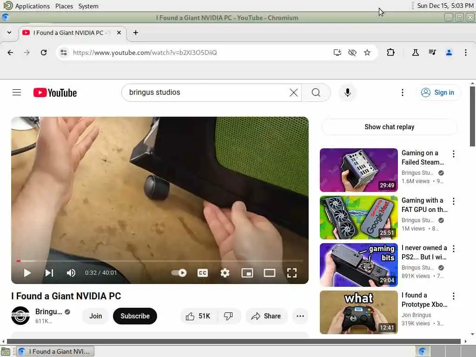Screen dimensions: 476x357
Task: Share the video
Action: (266, 316)
